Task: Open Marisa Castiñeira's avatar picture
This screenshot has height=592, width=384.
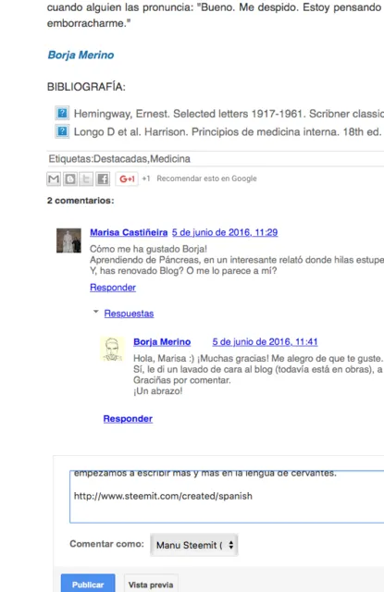Action: coord(68,240)
